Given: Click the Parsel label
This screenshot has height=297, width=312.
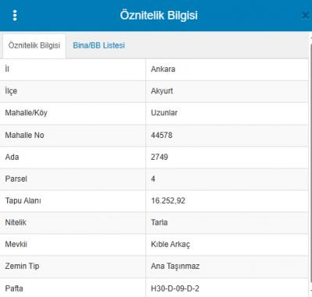Looking at the screenshot, I should 16,179.
